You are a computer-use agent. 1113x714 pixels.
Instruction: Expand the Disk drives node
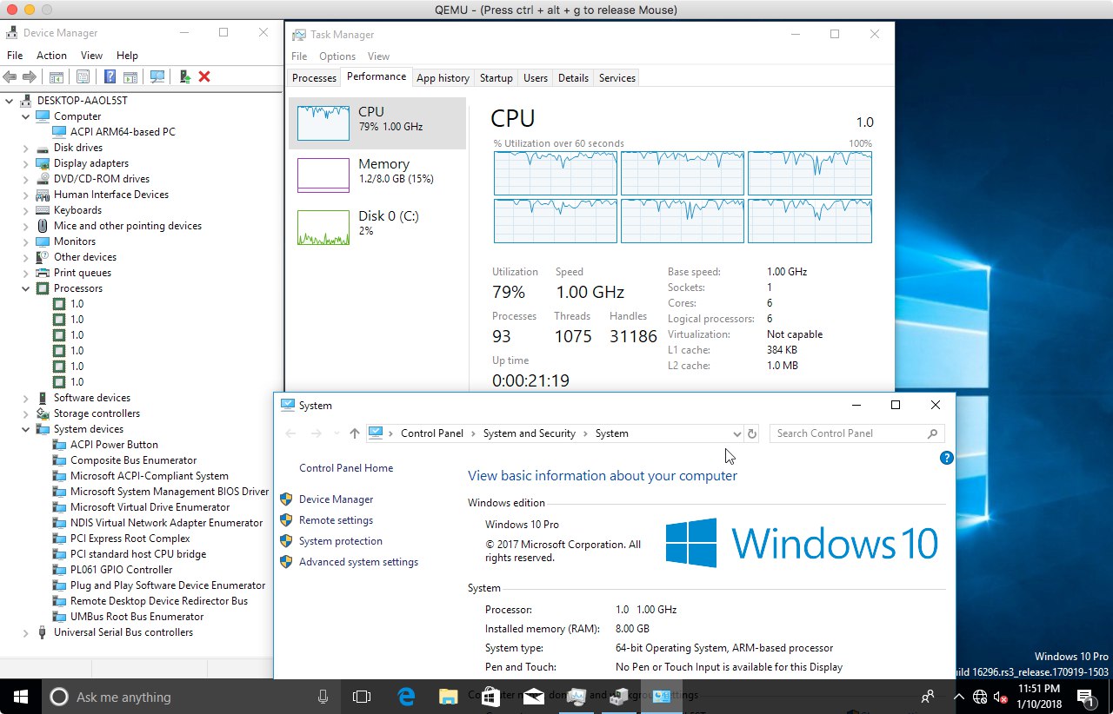tap(25, 148)
